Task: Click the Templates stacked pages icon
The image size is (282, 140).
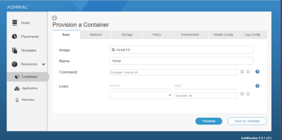Action: click(x=15, y=50)
